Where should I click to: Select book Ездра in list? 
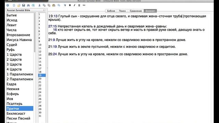click(x=20, y=84)
